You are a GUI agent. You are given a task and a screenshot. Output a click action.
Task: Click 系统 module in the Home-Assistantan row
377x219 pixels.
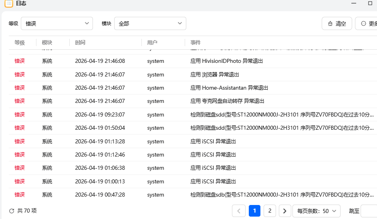click(47, 88)
